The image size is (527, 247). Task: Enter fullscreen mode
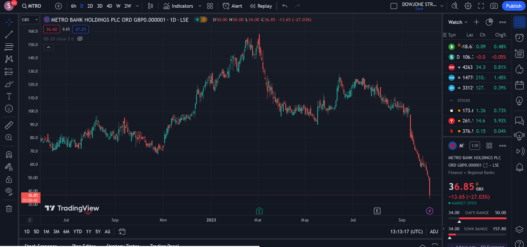coord(481,6)
